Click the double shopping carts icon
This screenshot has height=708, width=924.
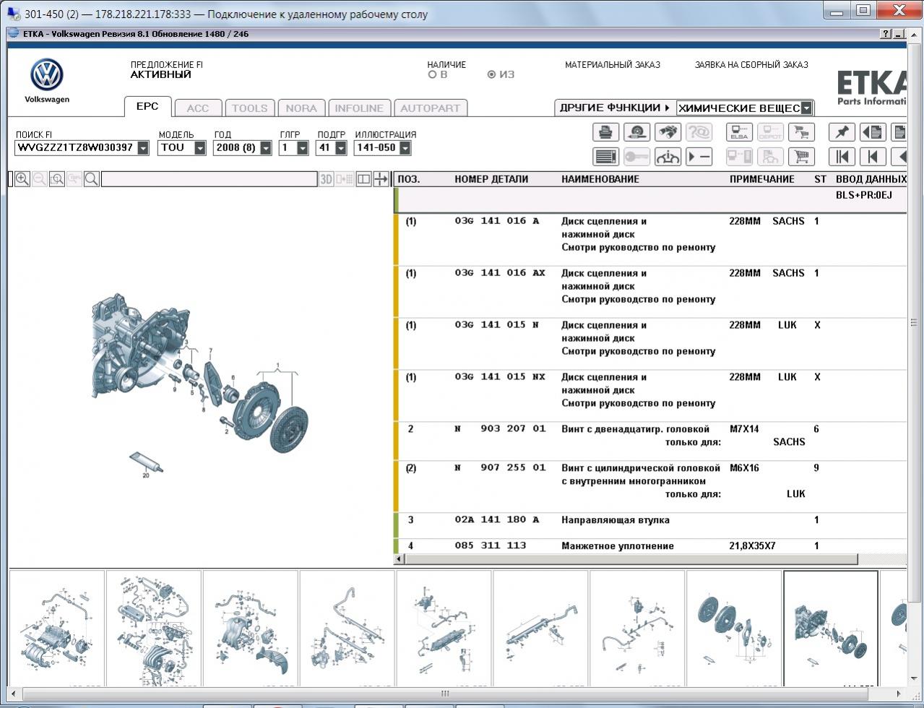[801, 132]
